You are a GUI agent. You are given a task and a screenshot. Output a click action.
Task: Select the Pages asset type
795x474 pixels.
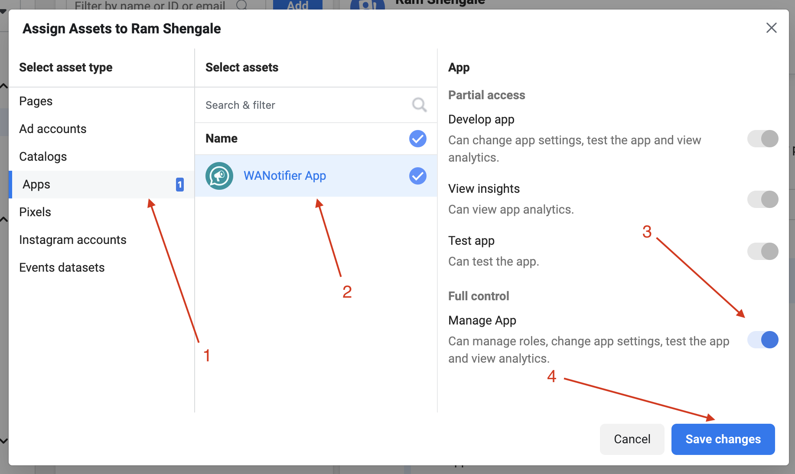(101, 101)
